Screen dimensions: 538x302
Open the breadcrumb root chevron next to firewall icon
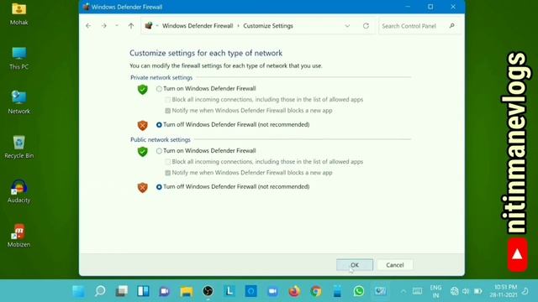157,26
